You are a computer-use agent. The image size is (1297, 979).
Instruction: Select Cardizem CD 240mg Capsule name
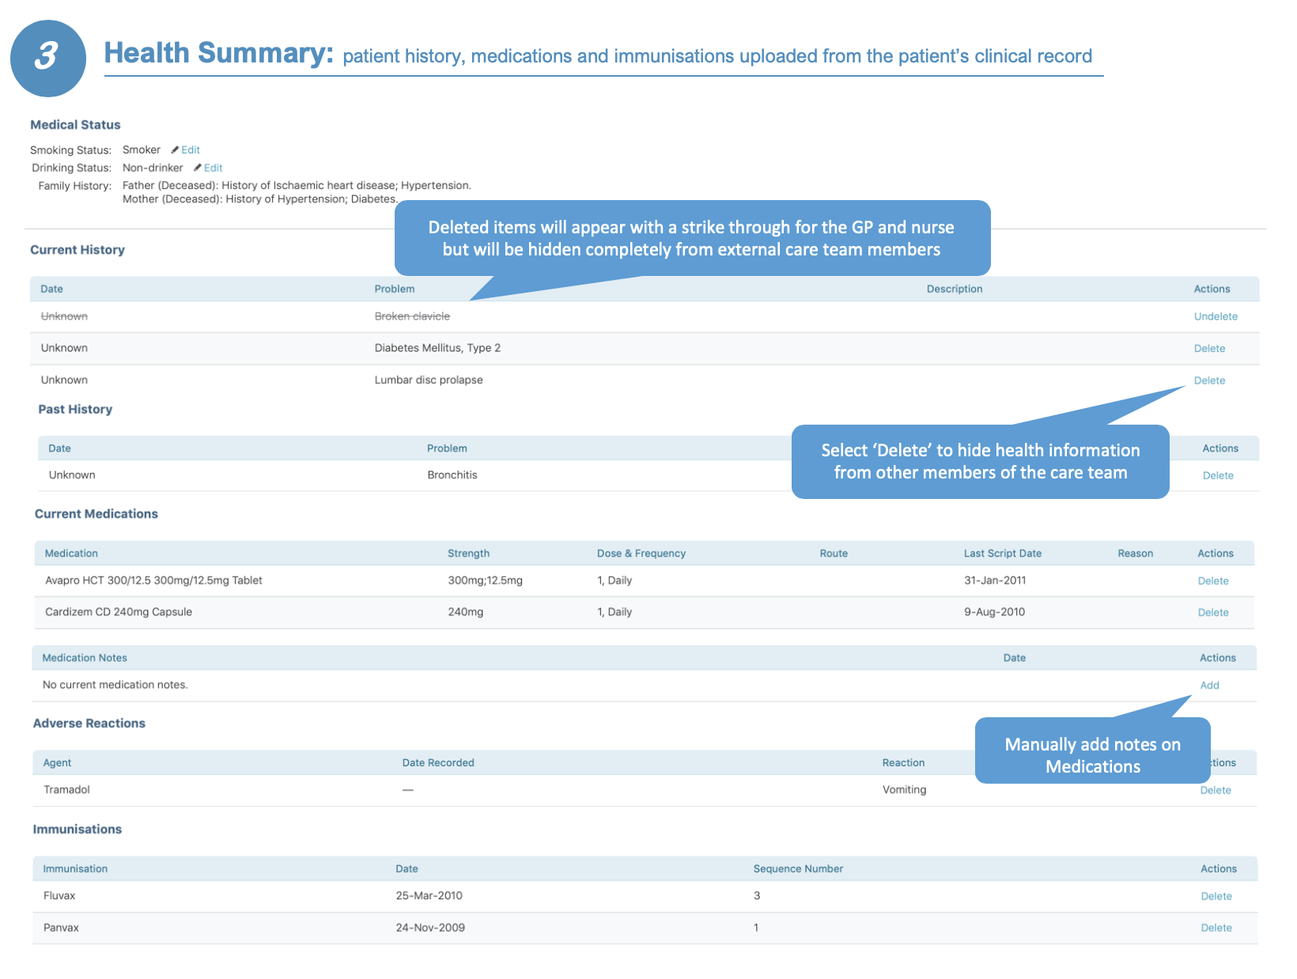point(119,612)
